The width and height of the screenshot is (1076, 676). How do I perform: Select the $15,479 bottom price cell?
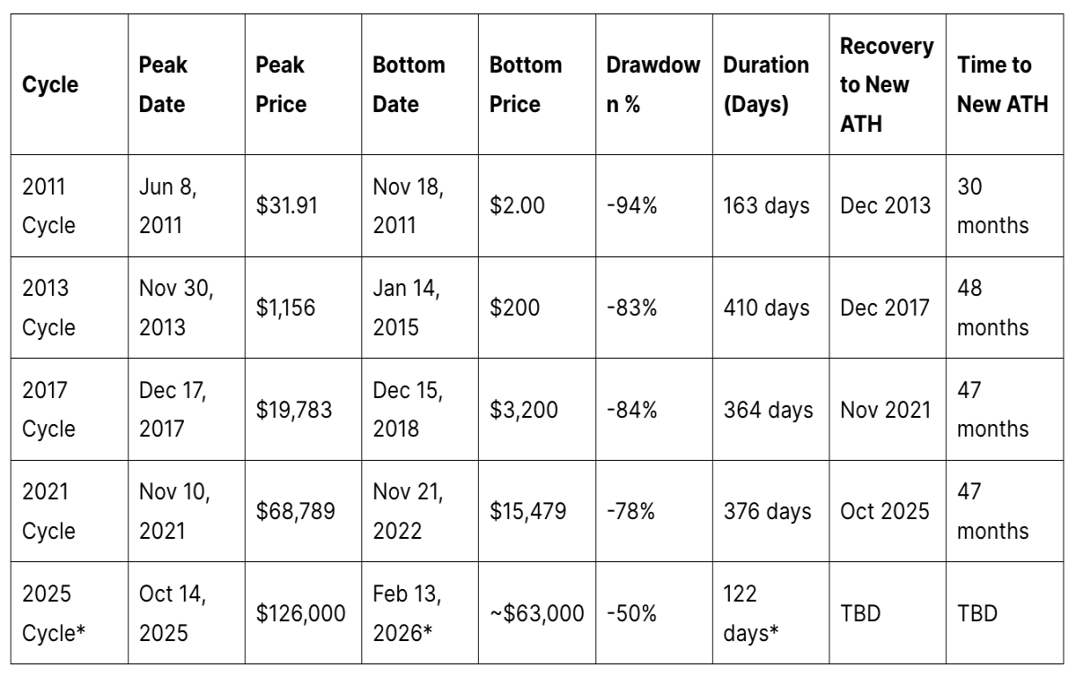pyautogui.click(x=528, y=511)
